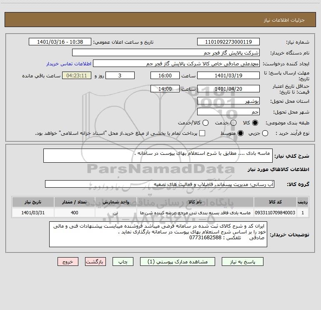
Task: Click requester field محمدعلی صادقی
Action: pyautogui.click(x=176, y=63)
